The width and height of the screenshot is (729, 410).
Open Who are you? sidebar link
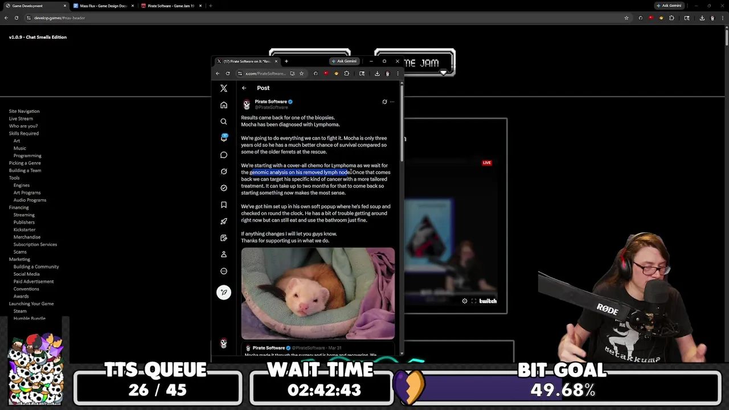pos(23,126)
